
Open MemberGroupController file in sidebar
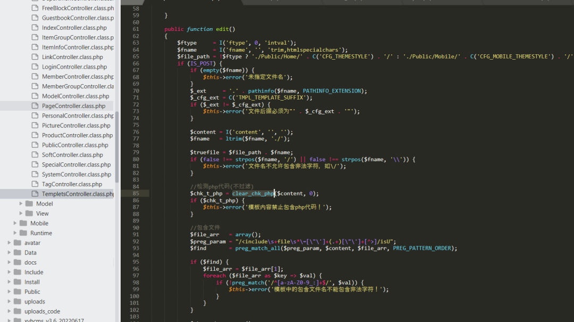pos(78,87)
